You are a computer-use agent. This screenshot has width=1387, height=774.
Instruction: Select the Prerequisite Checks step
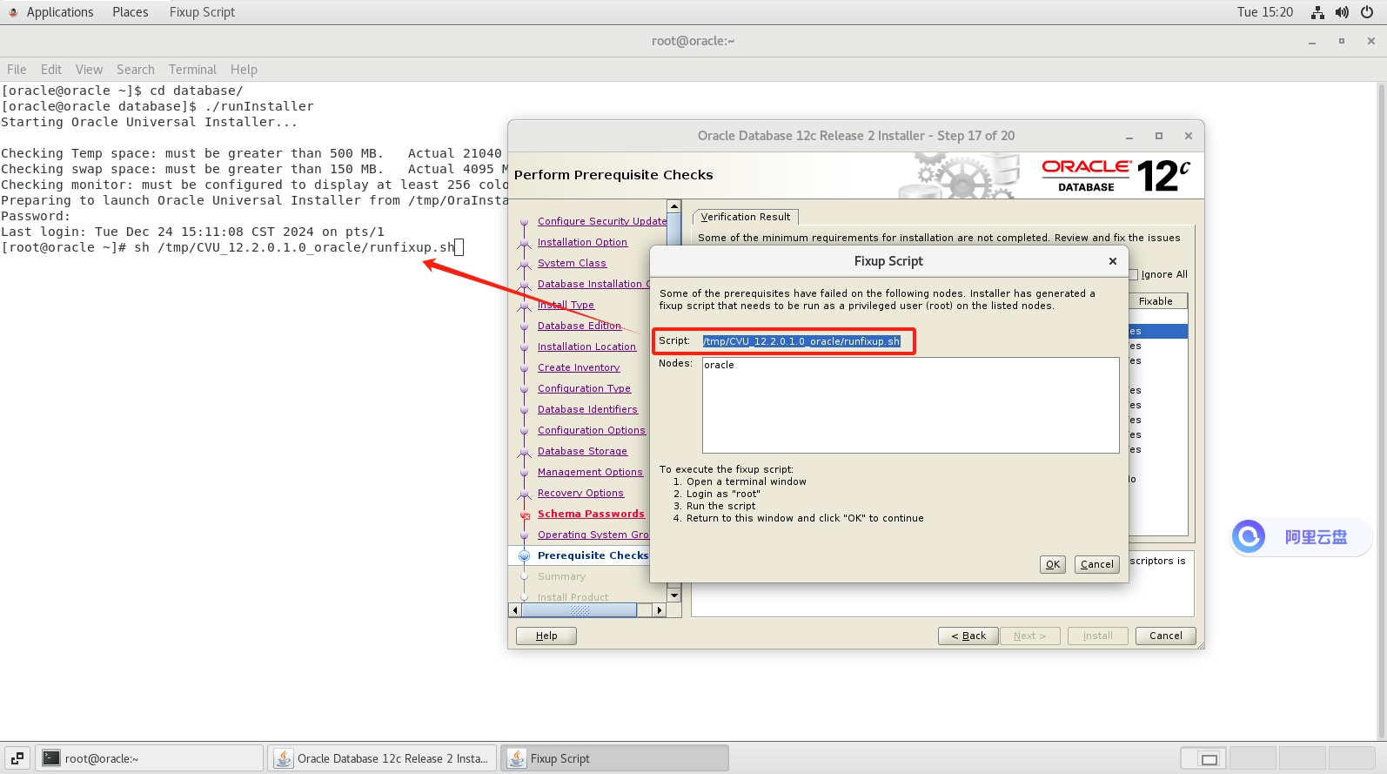click(x=593, y=555)
